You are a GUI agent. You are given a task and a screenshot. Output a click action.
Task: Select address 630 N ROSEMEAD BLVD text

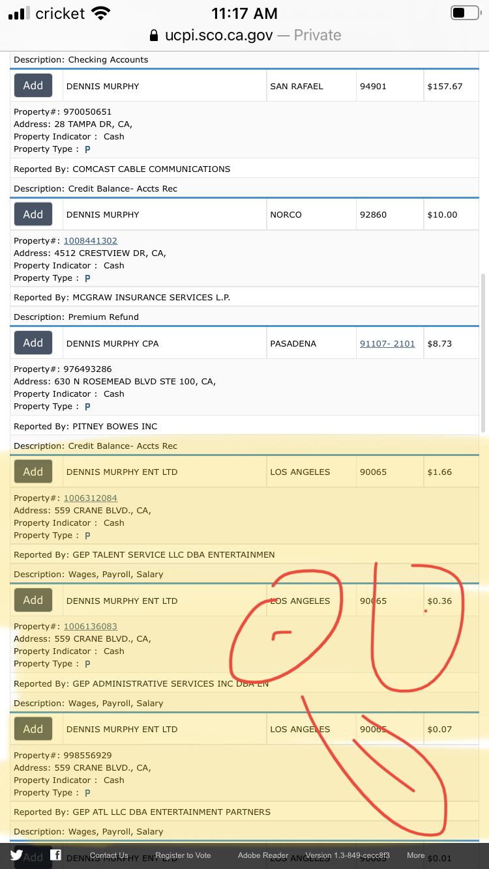[115, 381]
